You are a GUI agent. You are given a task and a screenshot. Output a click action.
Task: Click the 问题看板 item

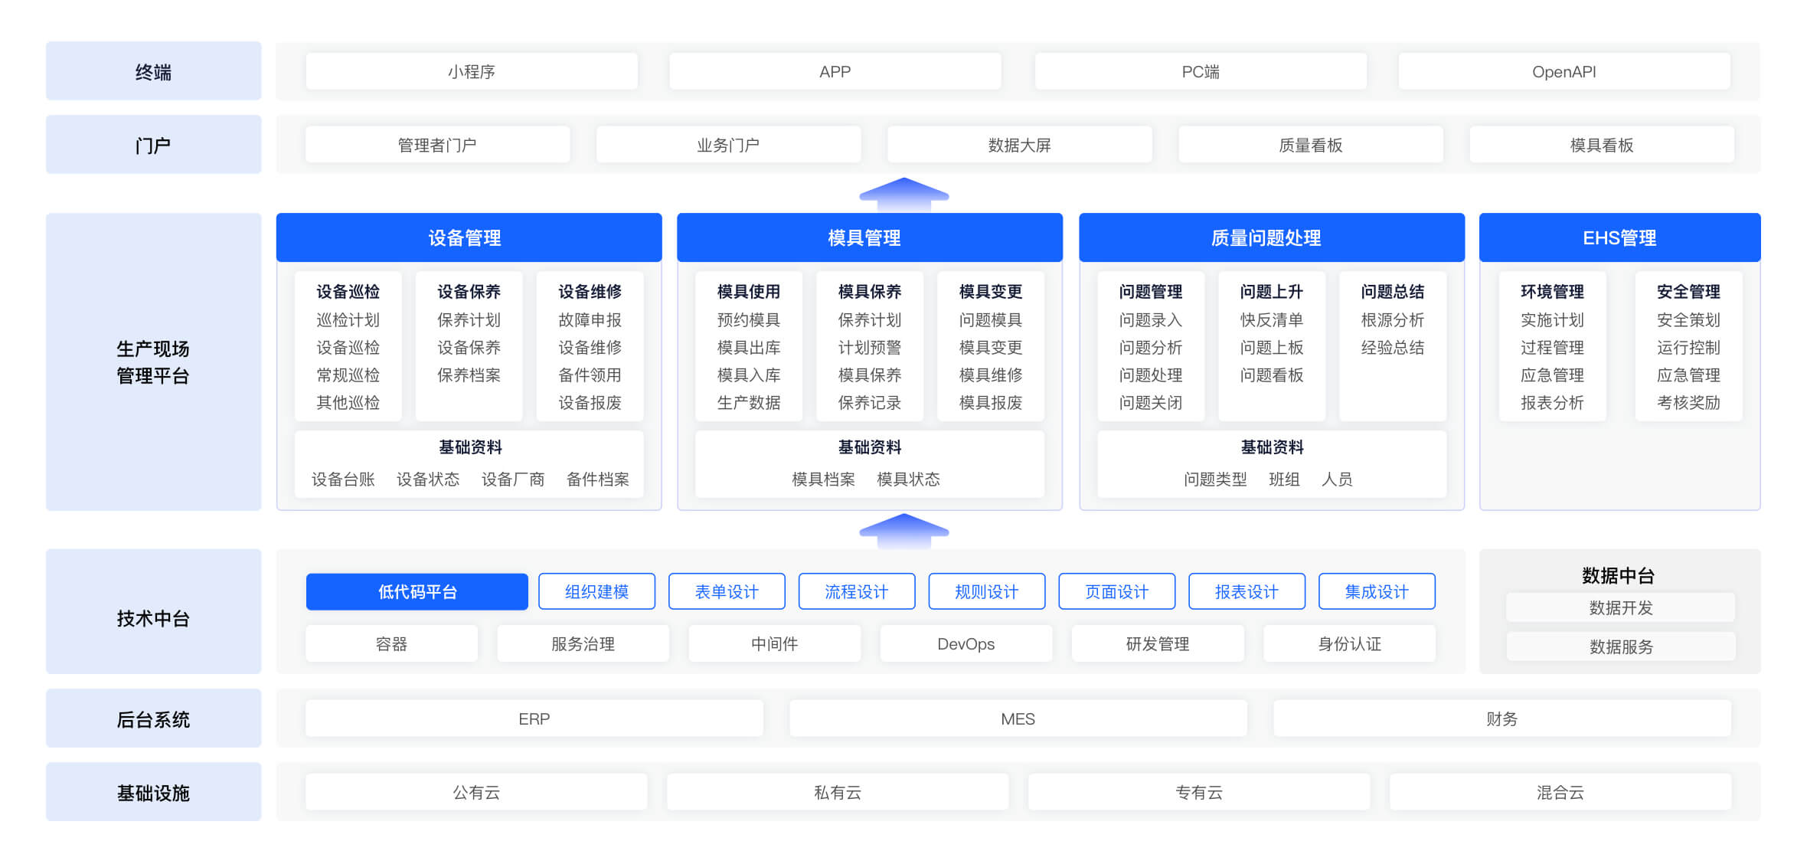pos(1272,375)
